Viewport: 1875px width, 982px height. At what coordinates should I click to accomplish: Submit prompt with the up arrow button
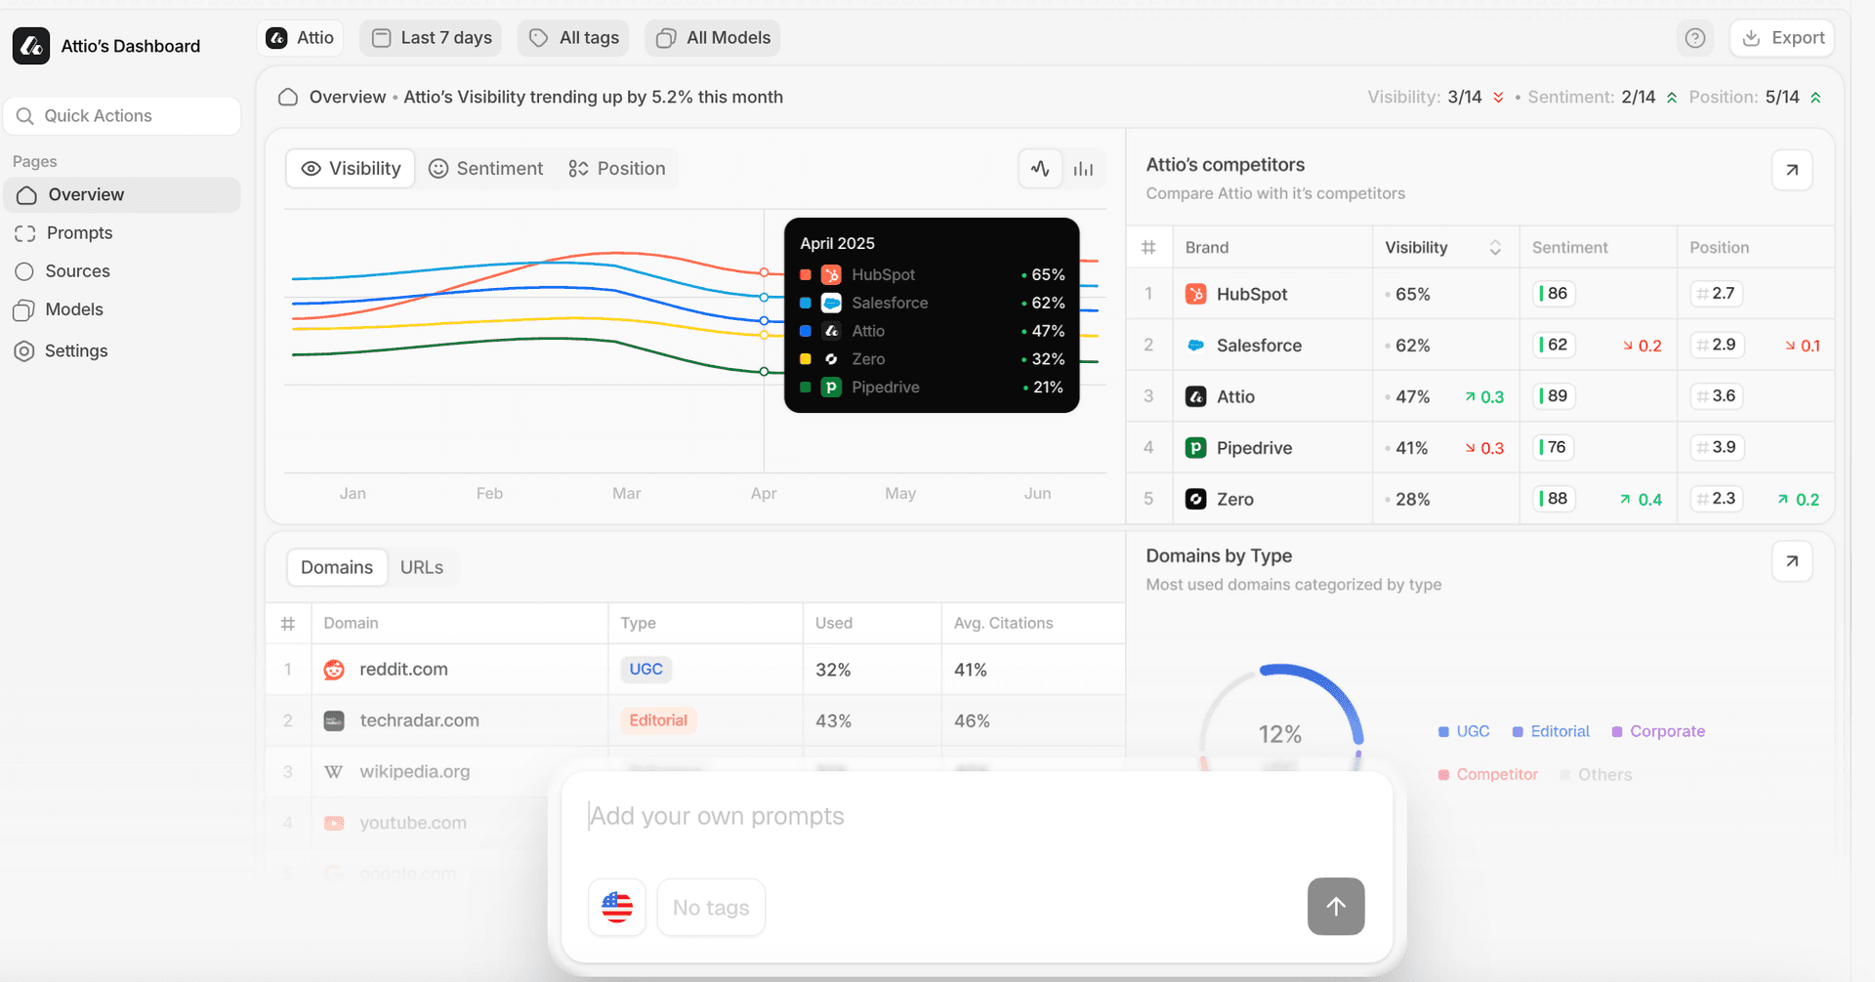tap(1336, 907)
